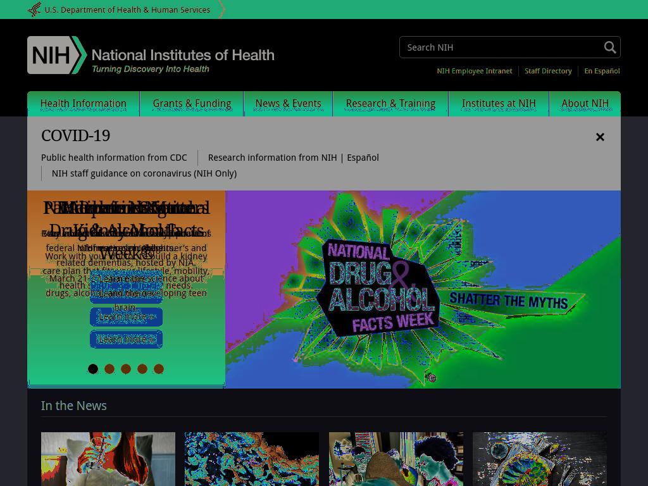
Task: Click the National Drug & Alcohol Facts Week banner
Action: pyautogui.click(x=423, y=289)
